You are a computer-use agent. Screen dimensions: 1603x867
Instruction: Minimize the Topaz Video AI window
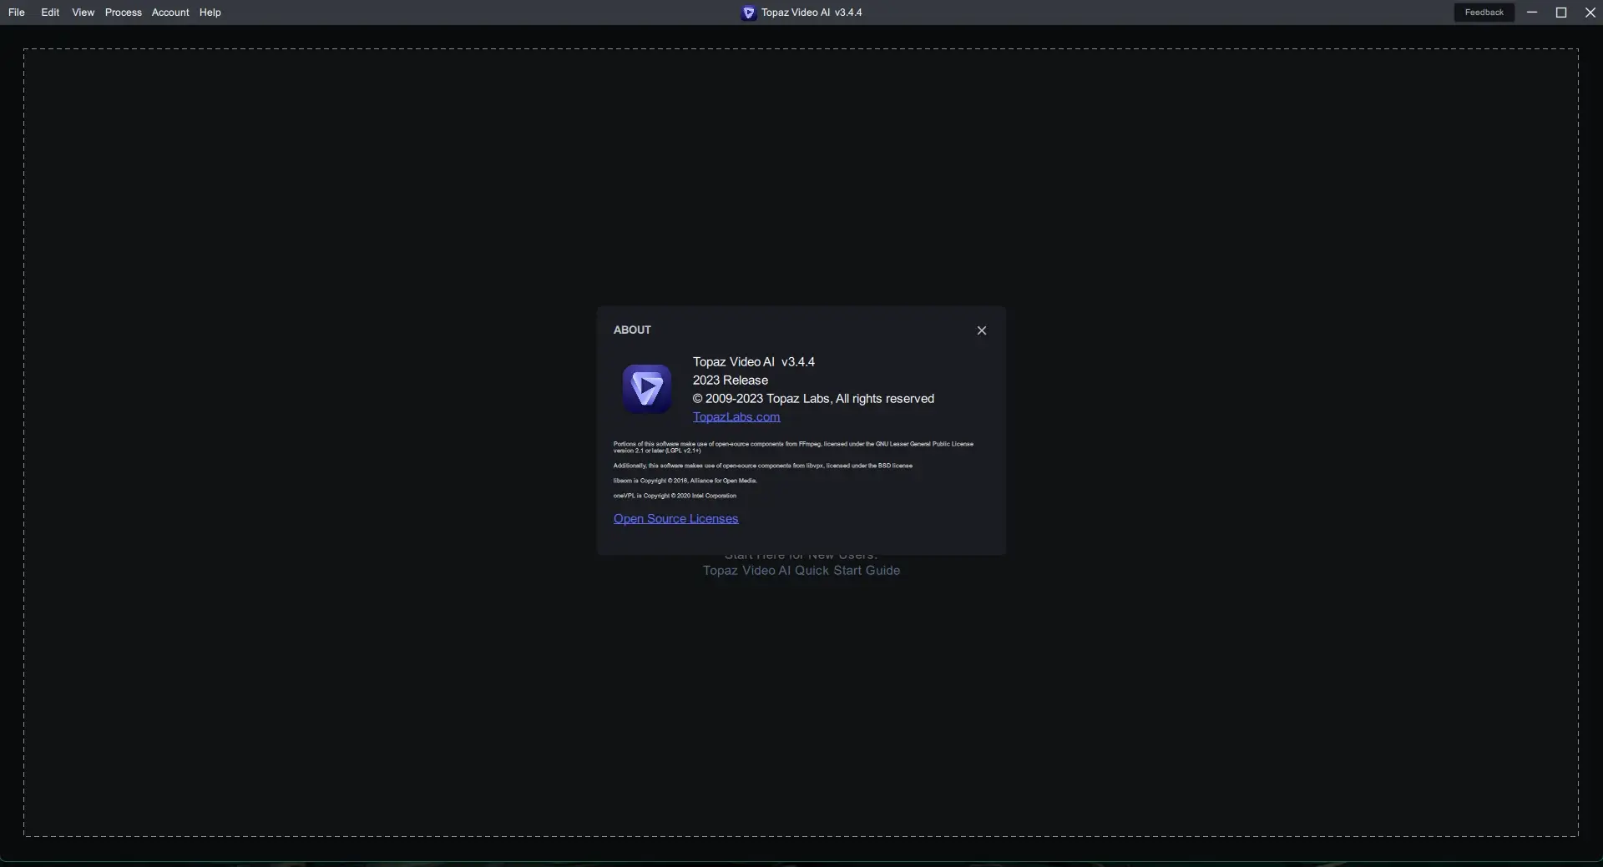point(1532,13)
